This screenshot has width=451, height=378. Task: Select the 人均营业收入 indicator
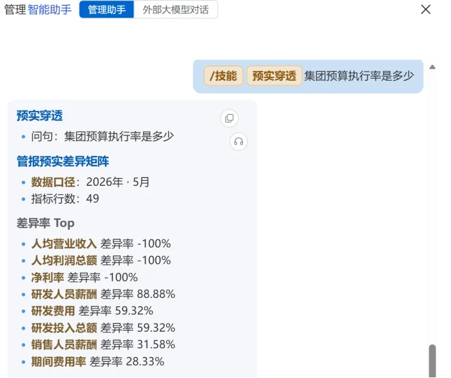[x=64, y=244]
